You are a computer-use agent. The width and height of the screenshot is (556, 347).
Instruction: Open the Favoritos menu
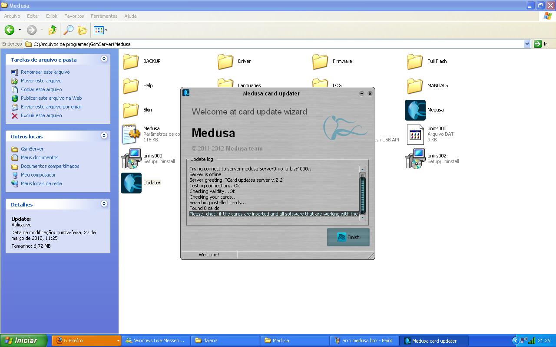(74, 16)
